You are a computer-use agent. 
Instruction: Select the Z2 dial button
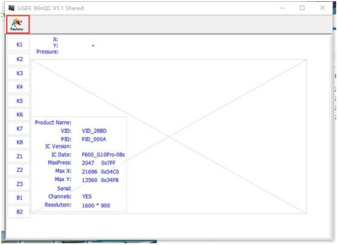click(19, 170)
